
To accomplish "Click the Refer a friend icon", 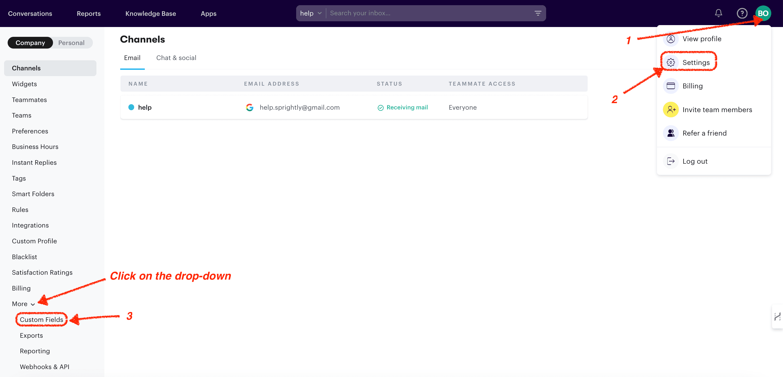I will tap(671, 133).
